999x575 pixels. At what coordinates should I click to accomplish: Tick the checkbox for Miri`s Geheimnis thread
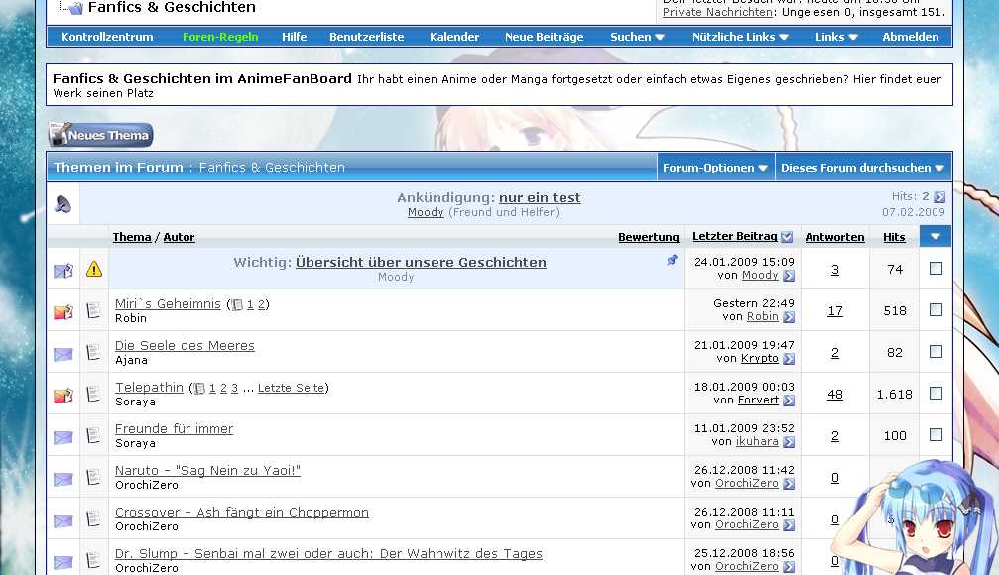click(x=936, y=310)
